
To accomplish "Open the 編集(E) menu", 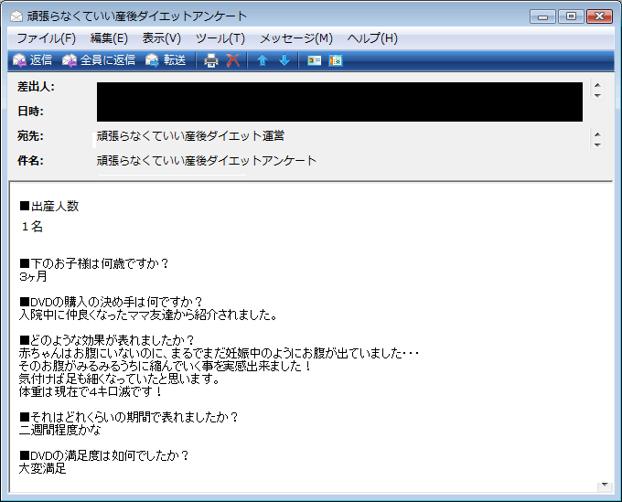I will click(109, 38).
